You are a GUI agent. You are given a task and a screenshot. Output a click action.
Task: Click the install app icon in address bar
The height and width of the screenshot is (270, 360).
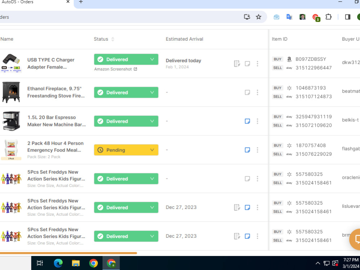tap(247, 17)
